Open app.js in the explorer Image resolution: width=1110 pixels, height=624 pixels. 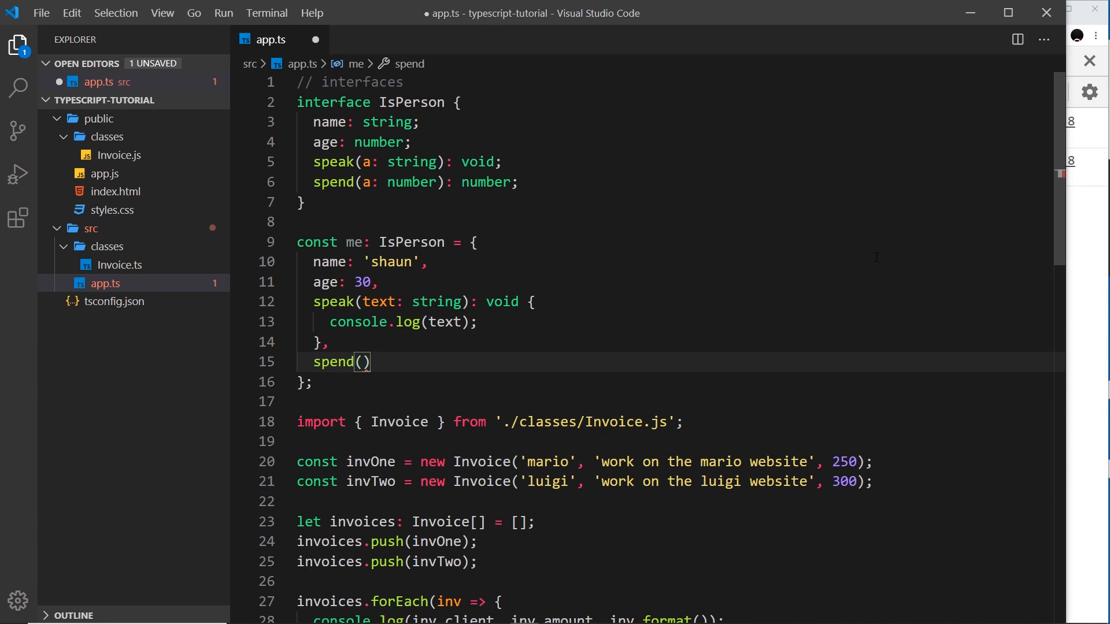[105, 173]
